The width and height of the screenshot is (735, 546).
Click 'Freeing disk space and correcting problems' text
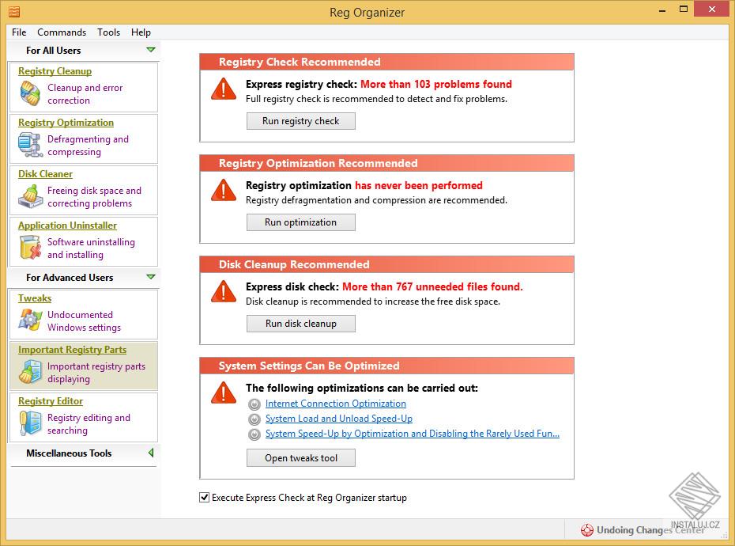pos(94,197)
